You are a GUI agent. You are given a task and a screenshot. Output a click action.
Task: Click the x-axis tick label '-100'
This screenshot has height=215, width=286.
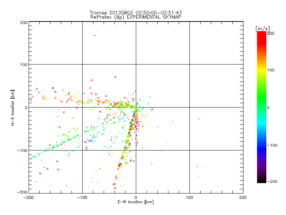tap(82, 197)
